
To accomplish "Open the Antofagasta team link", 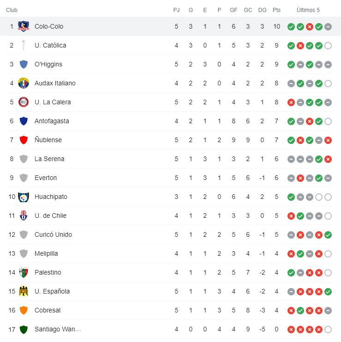I will [52, 121].
